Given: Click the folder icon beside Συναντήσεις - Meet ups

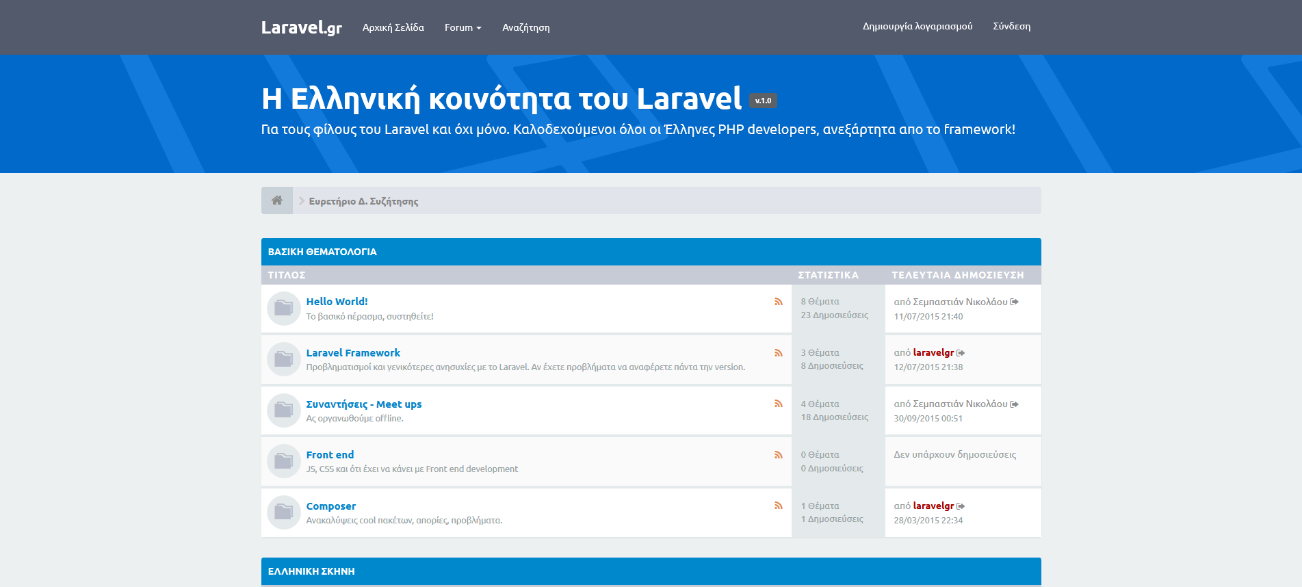Looking at the screenshot, I should click(x=284, y=410).
